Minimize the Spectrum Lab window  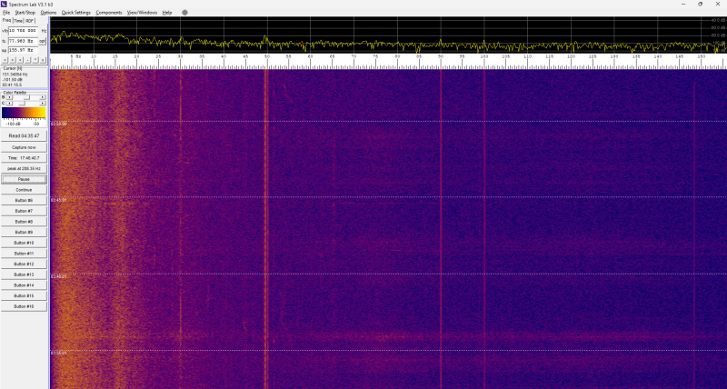(x=683, y=4)
